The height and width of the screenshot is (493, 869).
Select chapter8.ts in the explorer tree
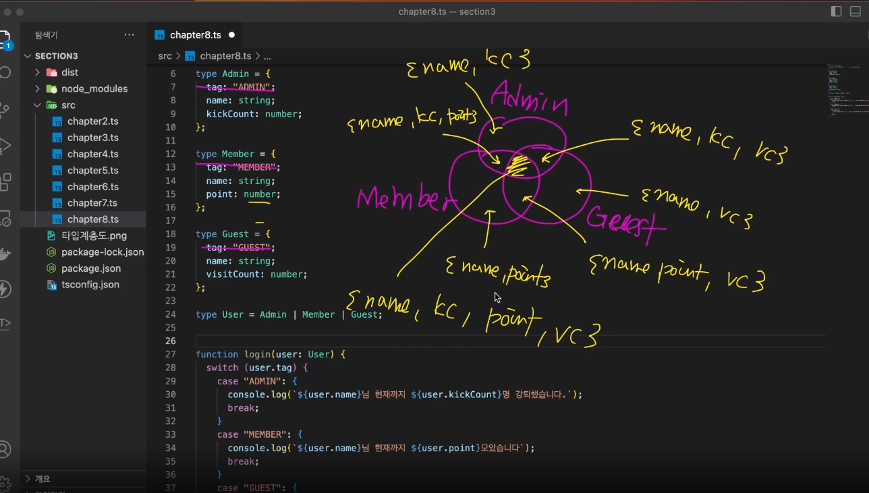pyautogui.click(x=92, y=219)
